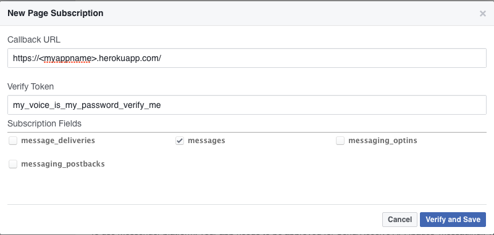The width and height of the screenshot is (494, 235).
Task: Click Verify and Save
Action: click(x=453, y=219)
